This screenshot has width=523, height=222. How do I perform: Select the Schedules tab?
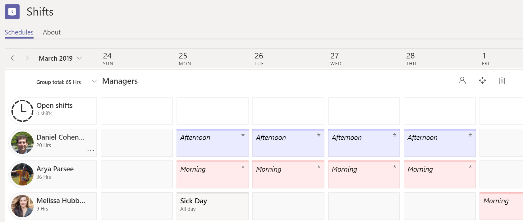pos(19,32)
